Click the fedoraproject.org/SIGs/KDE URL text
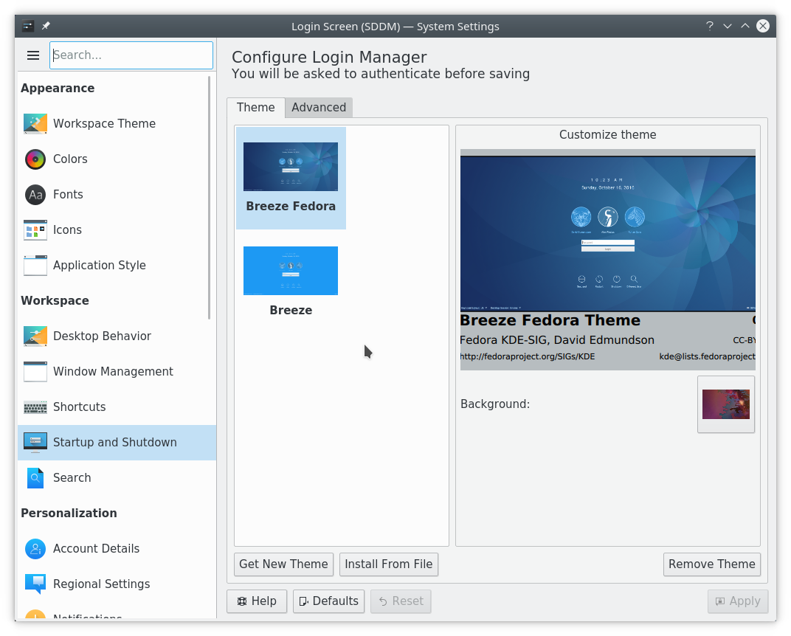The image size is (791, 636). [528, 356]
